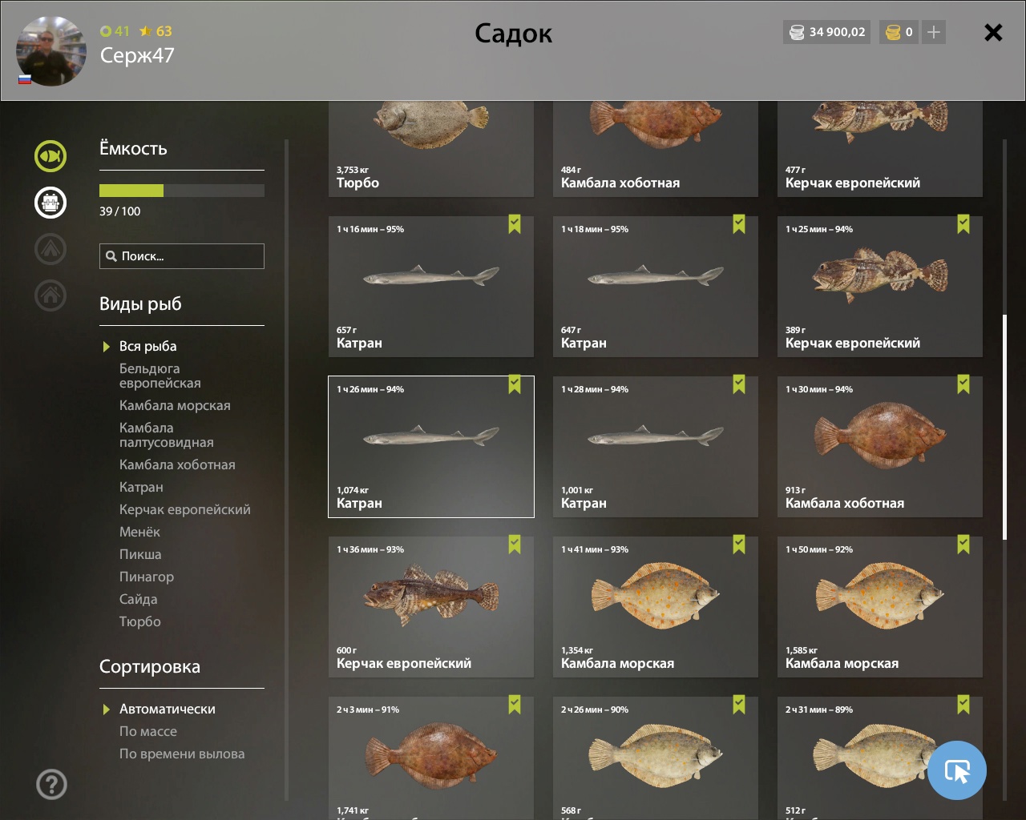Select the Вся рыба filter
This screenshot has width=1026, height=820.
(147, 346)
